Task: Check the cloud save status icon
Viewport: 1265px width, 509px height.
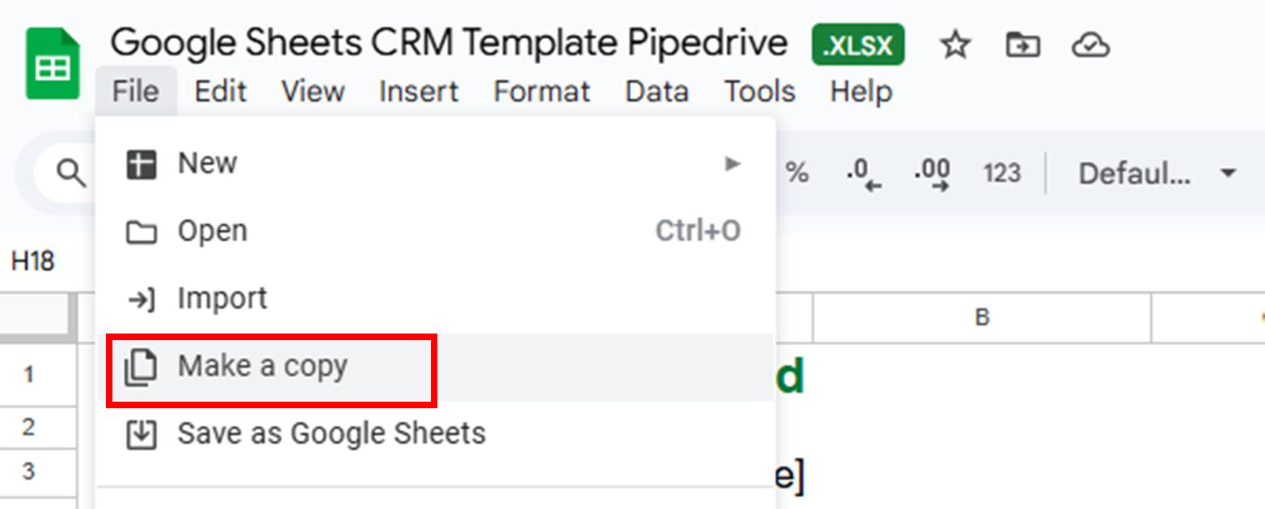Action: pyautogui.click(x=1091, y=46)
